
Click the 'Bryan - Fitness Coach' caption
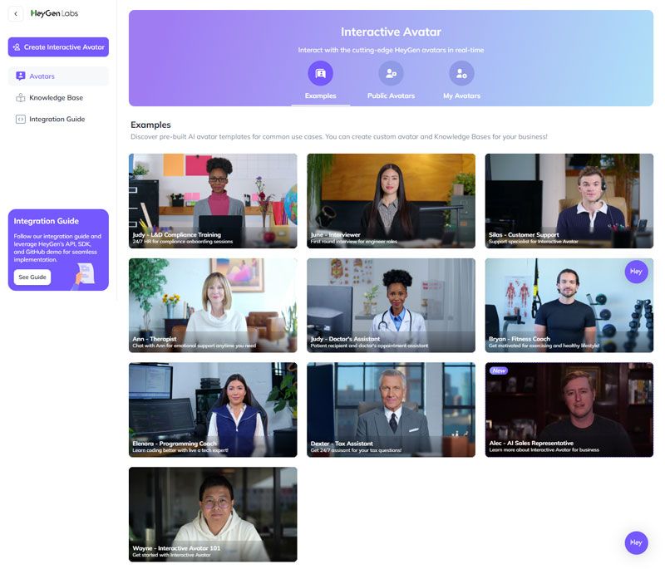[520, 339]
